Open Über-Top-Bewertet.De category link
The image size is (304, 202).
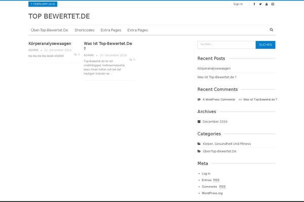click(x=219, y=151)
